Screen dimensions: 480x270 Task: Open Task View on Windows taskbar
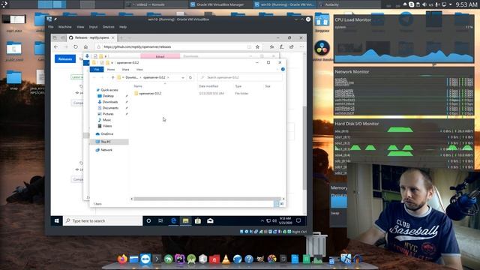[x=160, y=220]
